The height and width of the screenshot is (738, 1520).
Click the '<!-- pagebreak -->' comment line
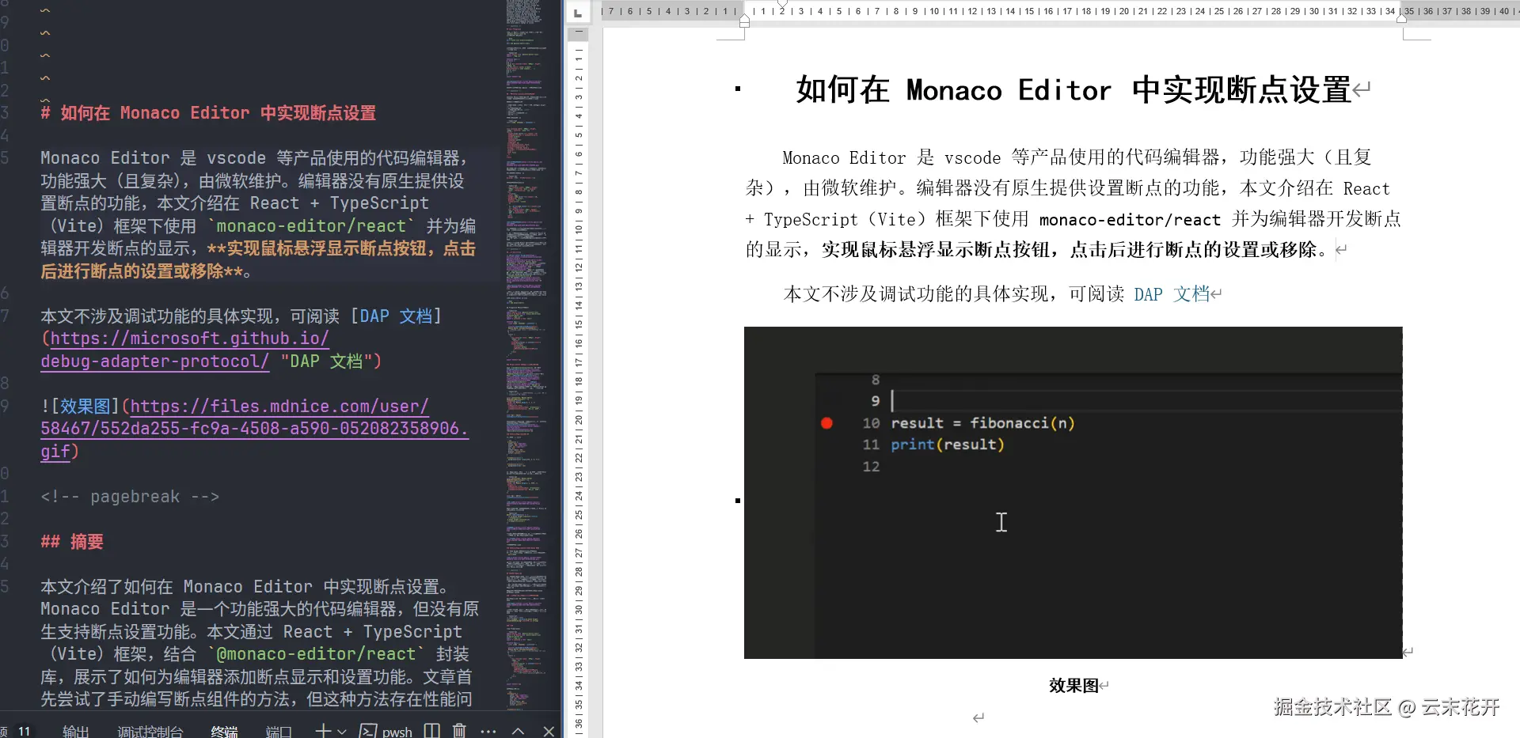tap(130, 497)
